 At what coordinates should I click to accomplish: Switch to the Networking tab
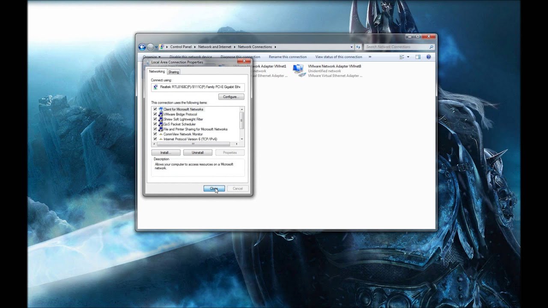click(157, 71)
